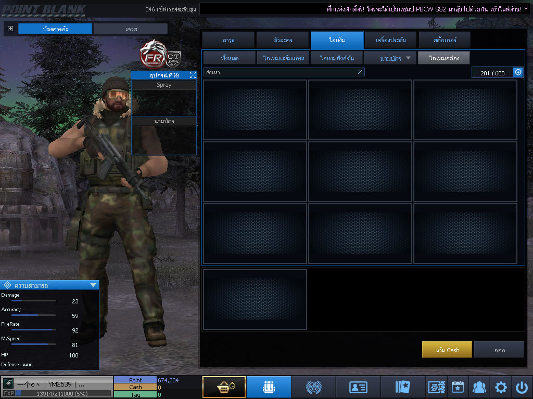Click the M.Speed stat bar
This screenshot has width=533, height=399.
[33, 344]
